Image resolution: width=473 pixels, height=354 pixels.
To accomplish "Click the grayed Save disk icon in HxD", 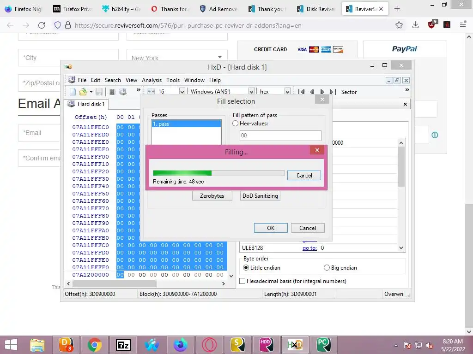I will coord(99,92).
